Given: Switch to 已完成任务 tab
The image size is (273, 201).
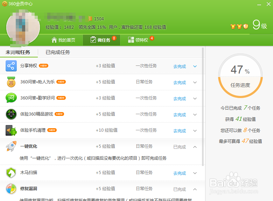Looking at the screenshot, I should 58,52.
